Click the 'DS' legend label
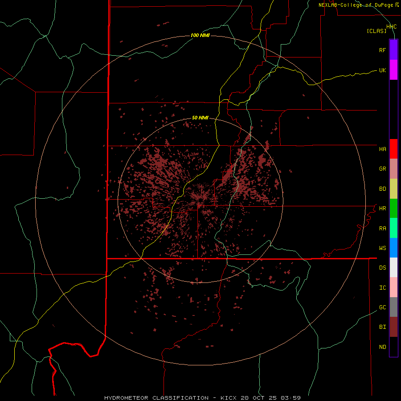Screen dimensions: 401x401 (x=382, y=268)
